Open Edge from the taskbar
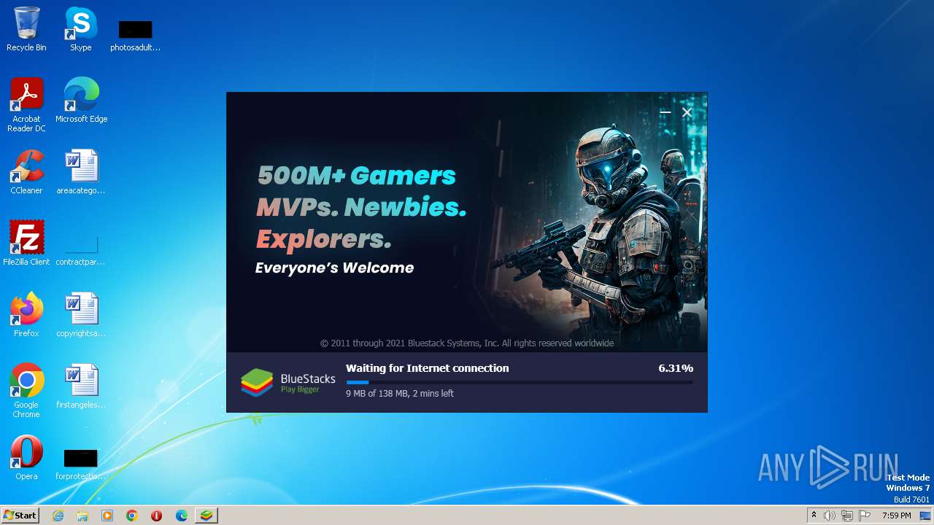The image size is (934, 525). click(182, 516)
